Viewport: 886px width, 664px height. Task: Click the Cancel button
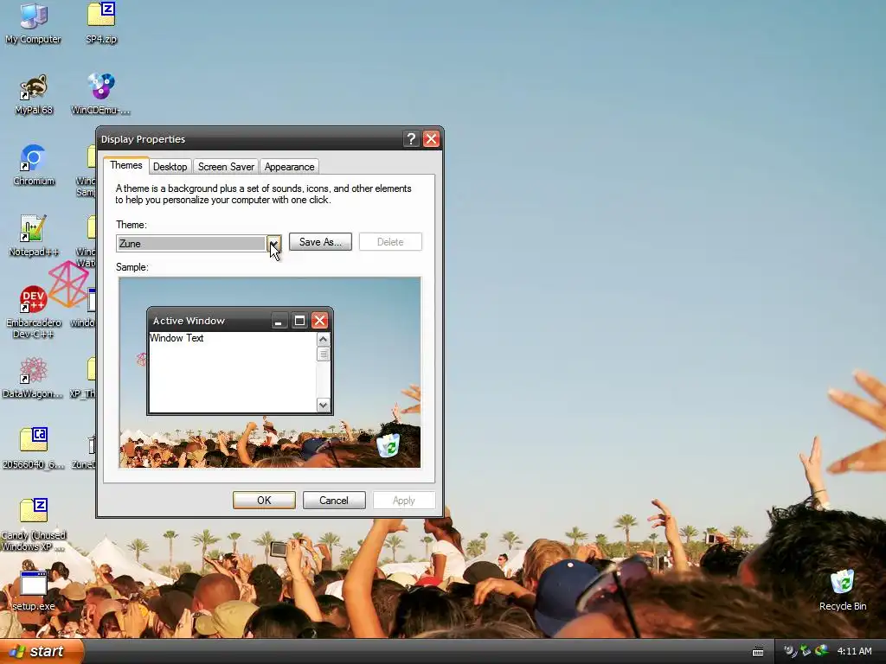coord(334,501)
